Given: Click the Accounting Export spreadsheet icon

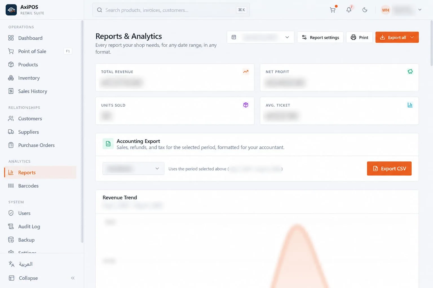Looking at the screenshot, I should [x=108, y=144].
